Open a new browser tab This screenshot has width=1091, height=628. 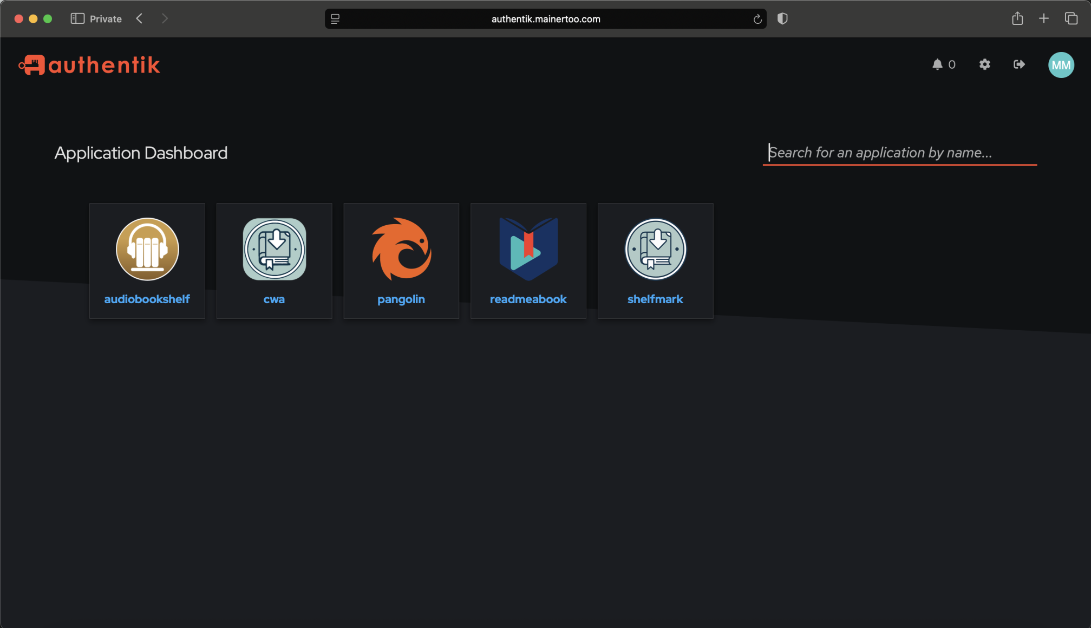tap(1043, 19)
